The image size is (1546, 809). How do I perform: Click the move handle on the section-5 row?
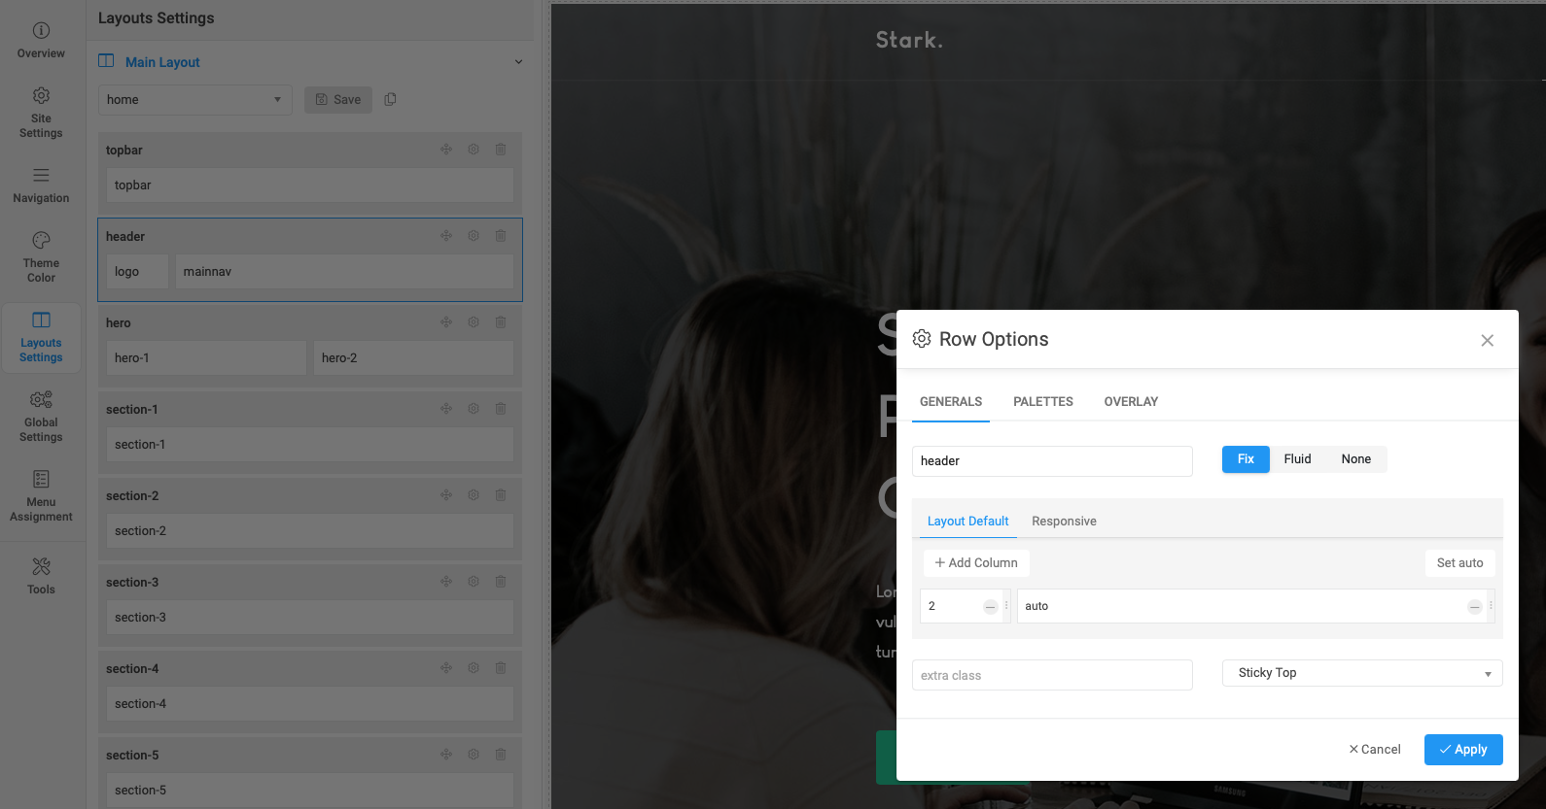tap(446, 755)
